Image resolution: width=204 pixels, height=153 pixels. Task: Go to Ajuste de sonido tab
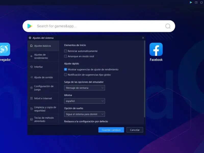[x=43, y=77]
